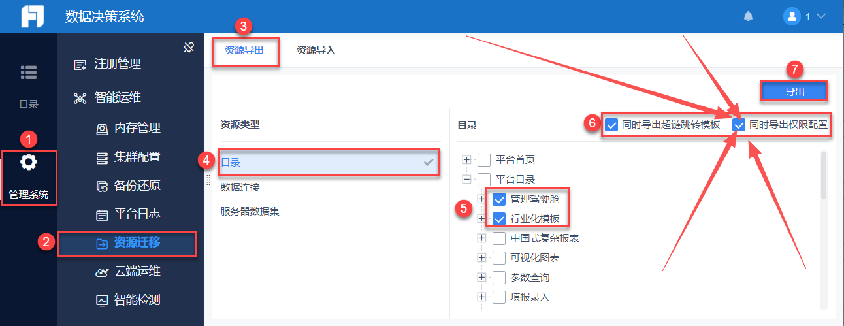The height and width of the screenshot is (326, 844).
Task: Expand the 填报录入 tree node
Action: tap(481, 297)
